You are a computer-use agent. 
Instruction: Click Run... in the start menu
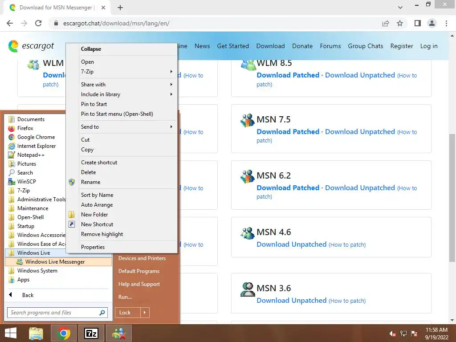pyautogui.click(x=125, y=297)
